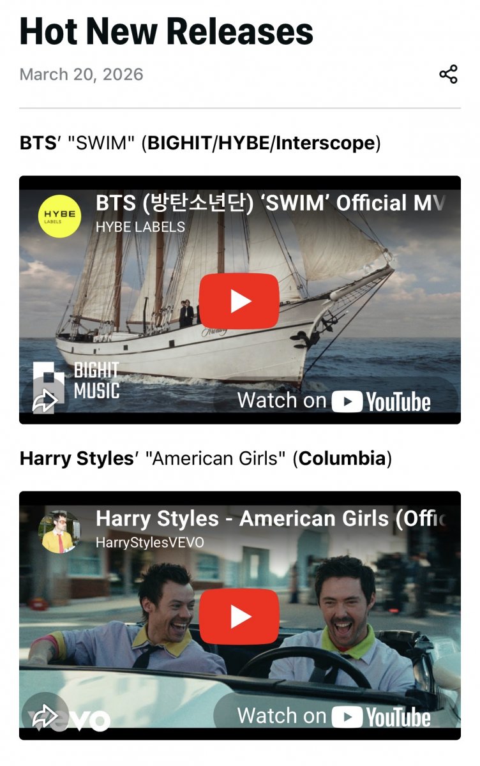Select the BTS artist name link

pyautogui.click(x=38, y=142)
